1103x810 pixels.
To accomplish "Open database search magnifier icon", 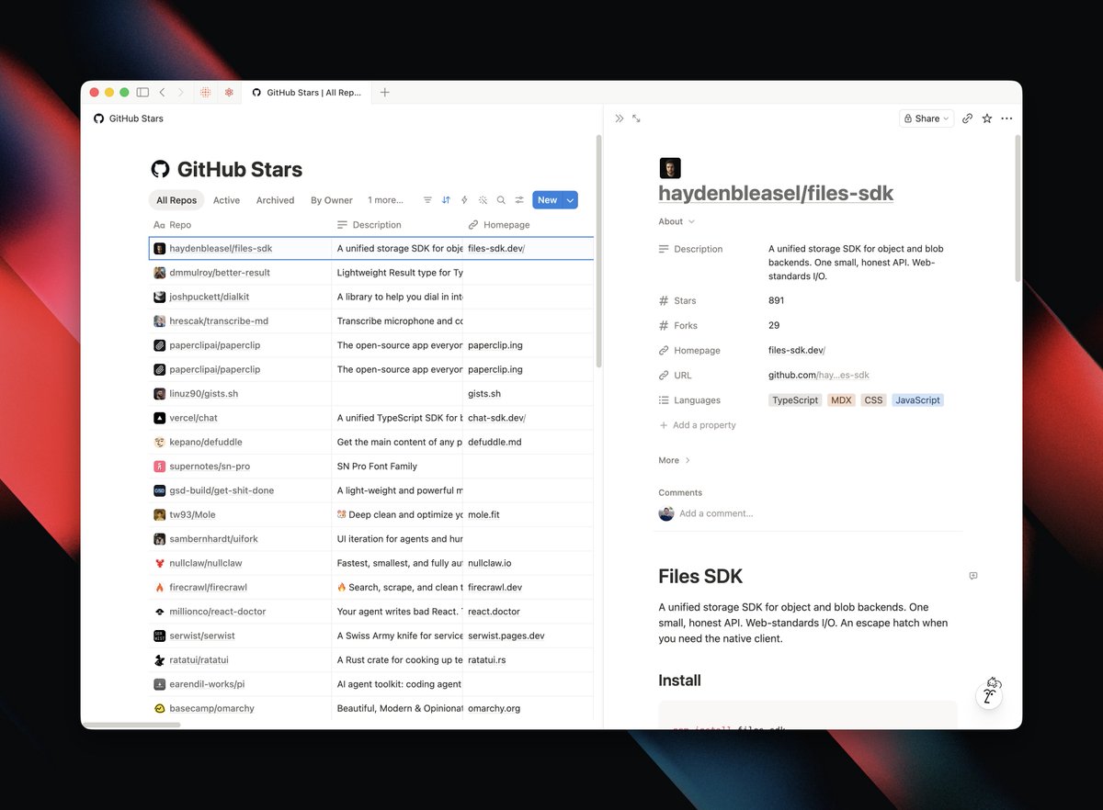I will 501,200.
